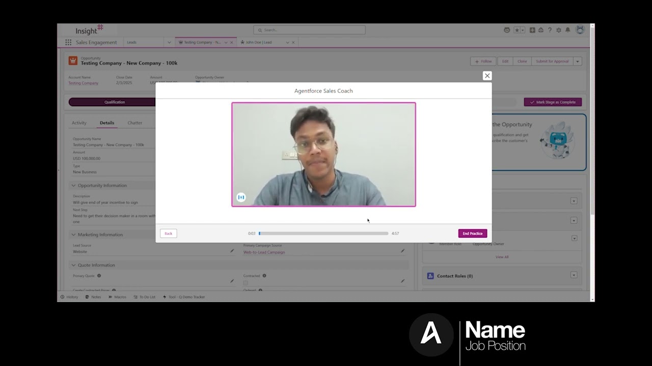Open the Contact Roles card dropdown
The height and width of the screenshot is (366, 652).
point(574,275)
